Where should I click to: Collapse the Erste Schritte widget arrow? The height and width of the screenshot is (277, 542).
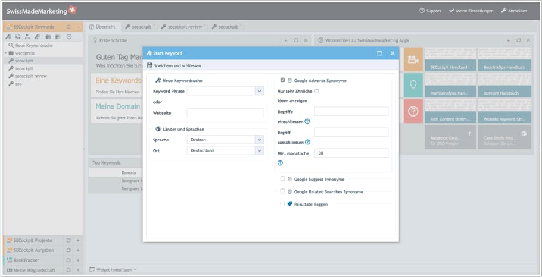(x=286, y=40)
